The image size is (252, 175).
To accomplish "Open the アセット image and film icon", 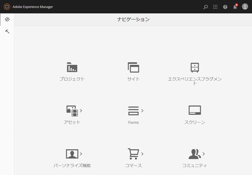I will [x=72, y=111].
